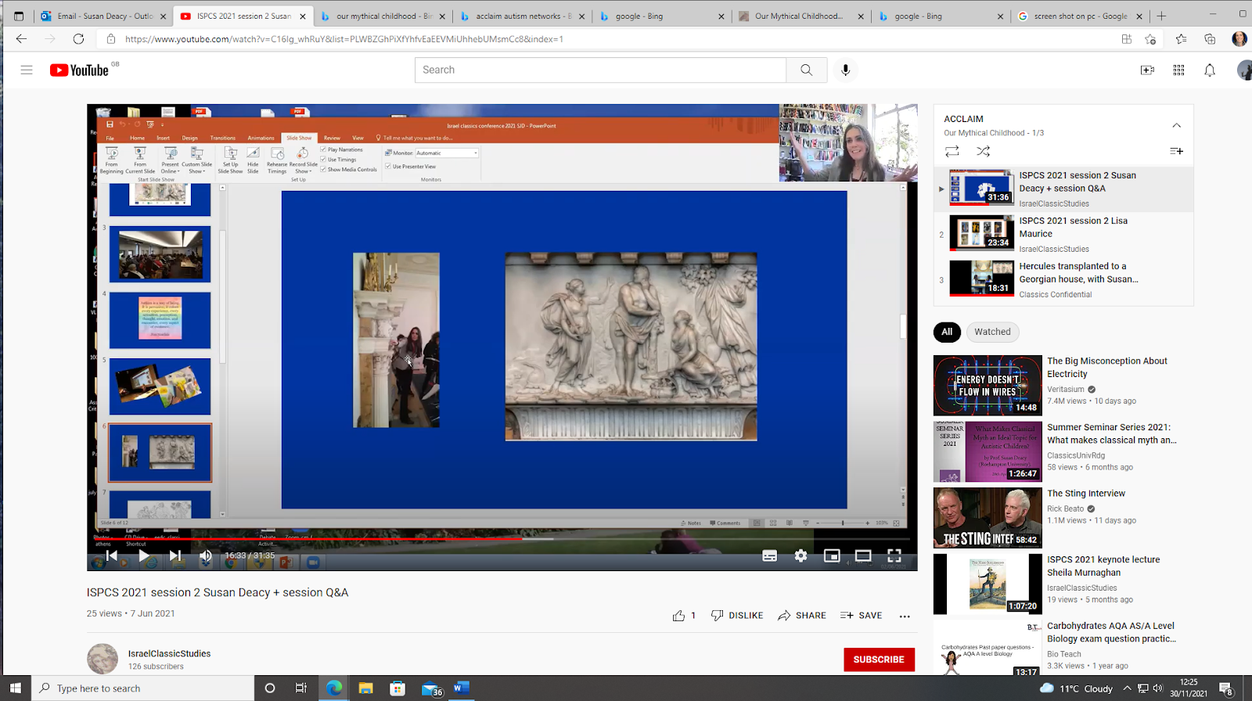
Task: Open more actions three-dot menu
Action: pyautogui.click(x=905, y=616)
